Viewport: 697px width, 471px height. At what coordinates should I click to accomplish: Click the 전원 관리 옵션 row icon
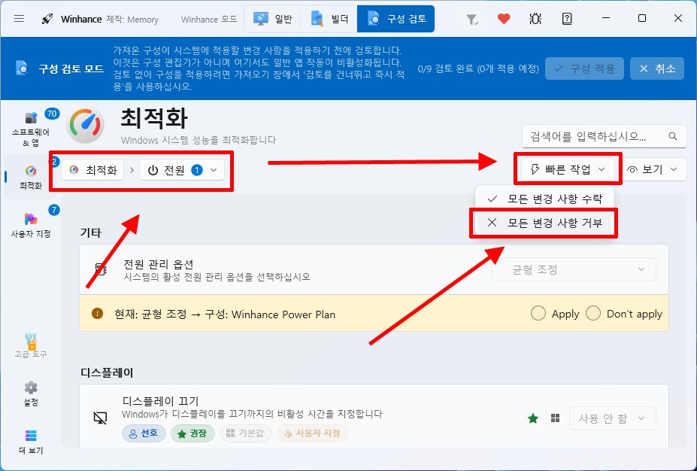point(101,269)
